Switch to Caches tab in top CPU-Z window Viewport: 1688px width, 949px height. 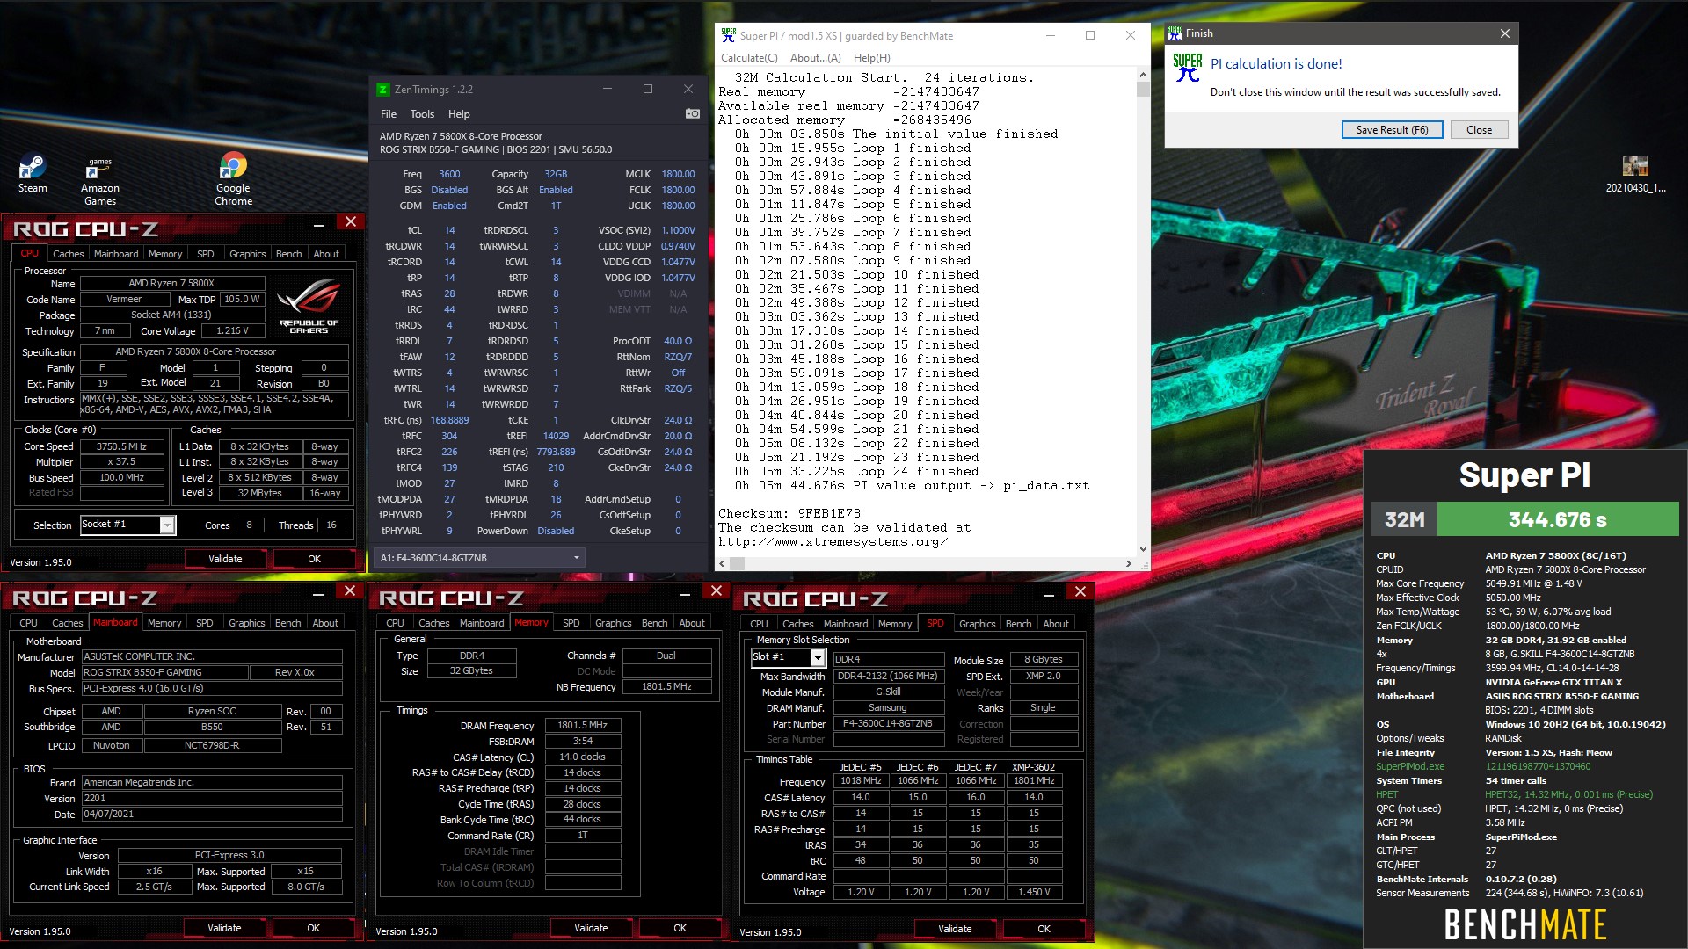coord(69,254)
